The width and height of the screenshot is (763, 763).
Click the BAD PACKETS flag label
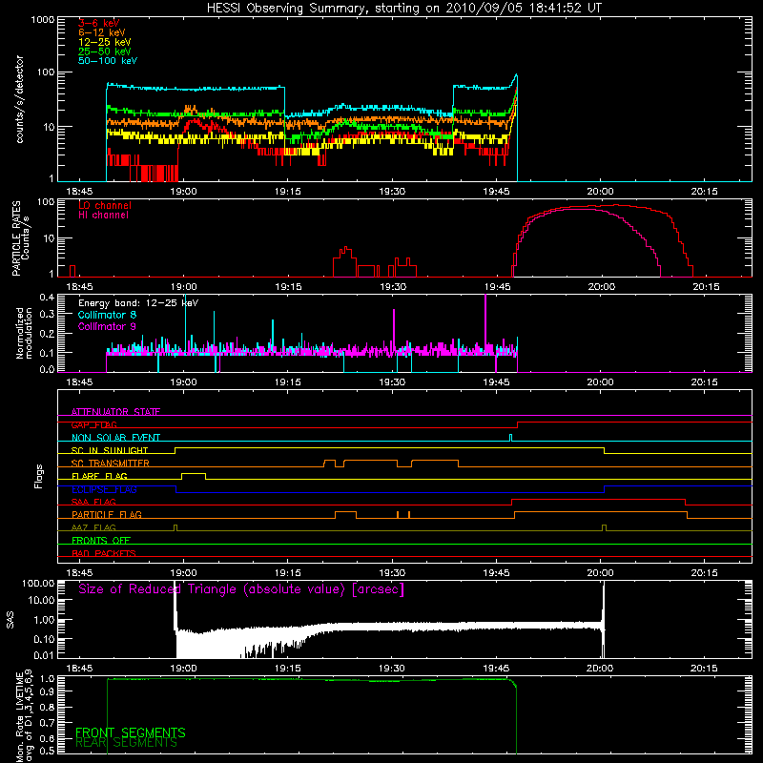104,553
